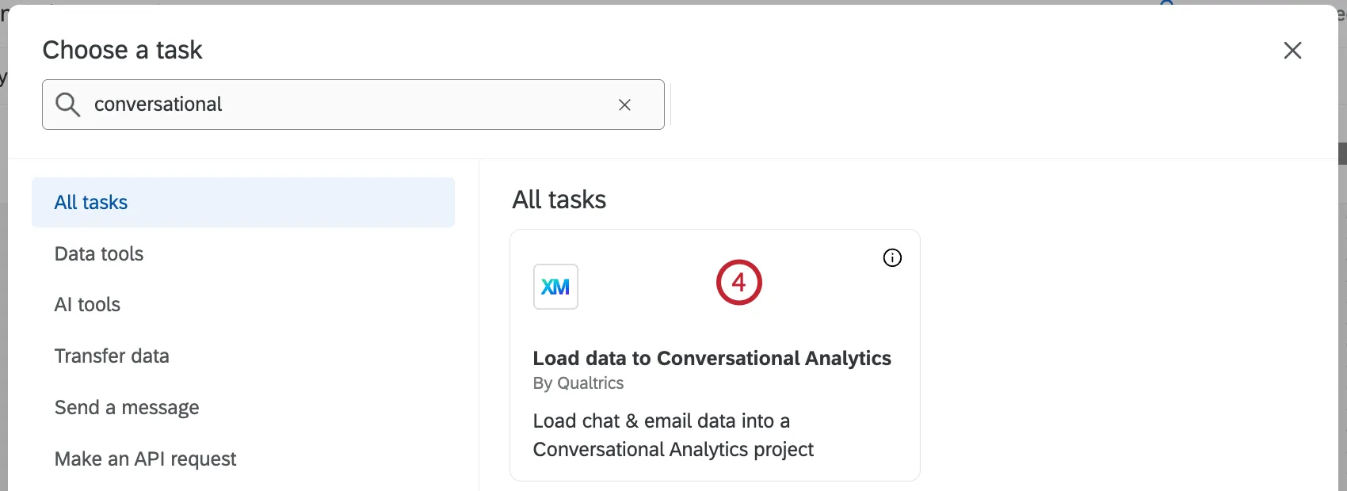The image size is (1347, 491).
Task: Click the search field containing conversational
Action: [x=349, y=105]
